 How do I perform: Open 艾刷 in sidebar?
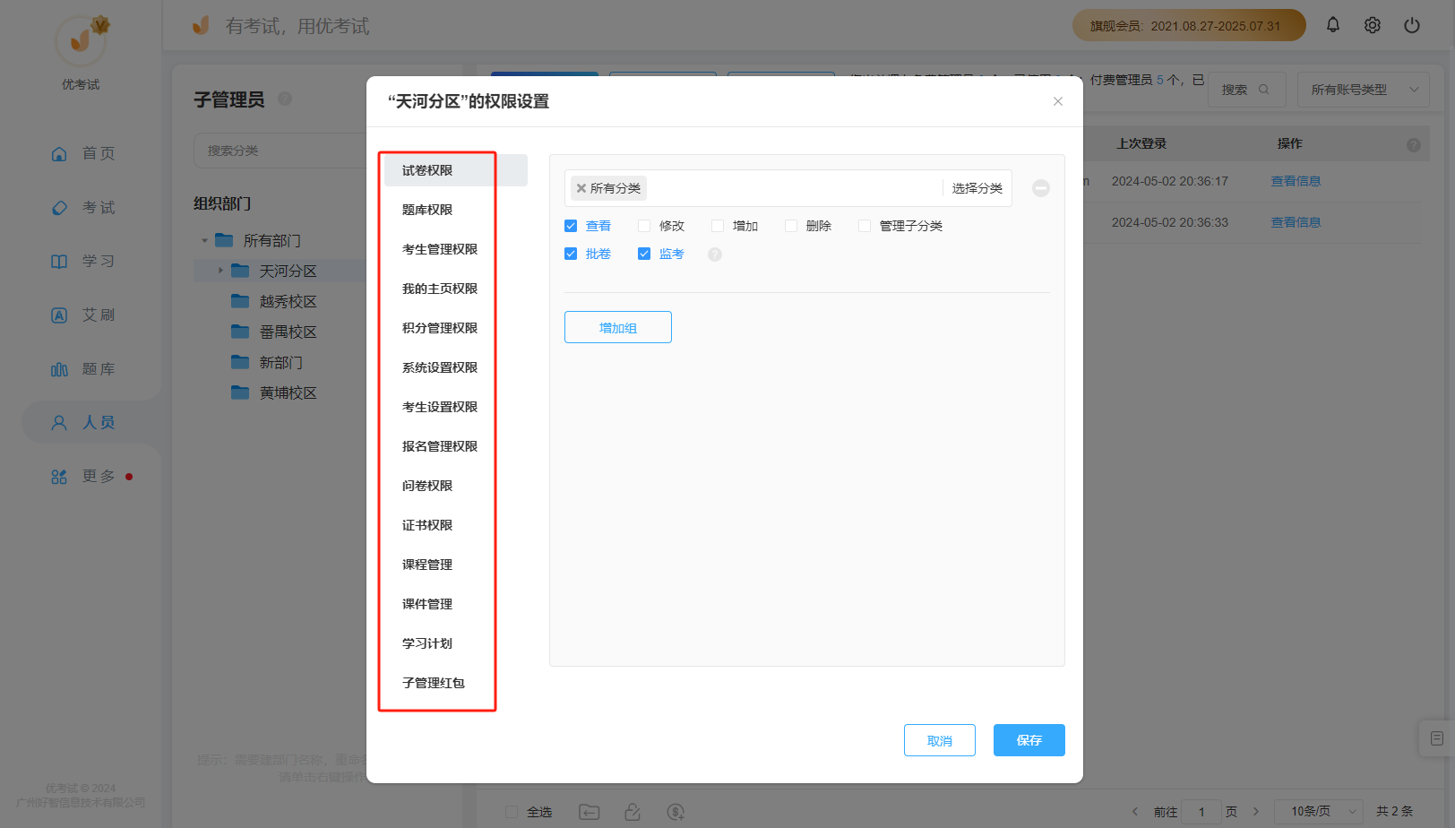pyautogui.click(x=82, y=315)
